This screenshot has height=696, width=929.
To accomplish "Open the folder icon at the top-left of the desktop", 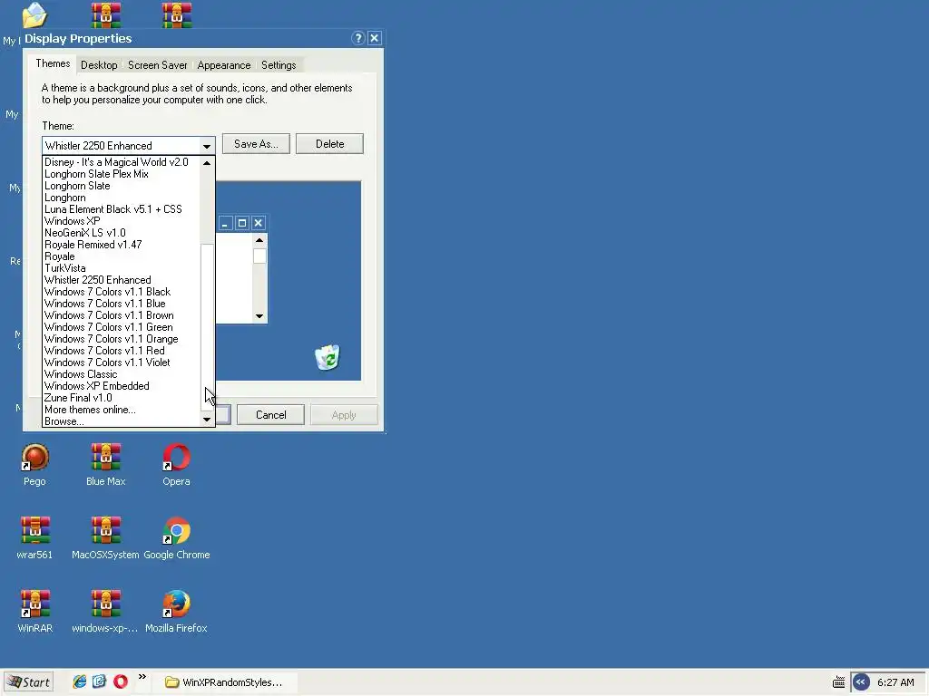I will click(34, 14).
